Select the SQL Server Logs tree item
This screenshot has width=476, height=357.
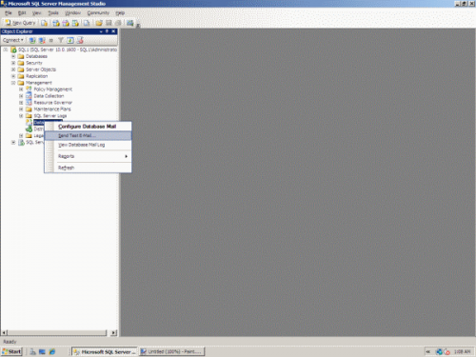(50, 116)
